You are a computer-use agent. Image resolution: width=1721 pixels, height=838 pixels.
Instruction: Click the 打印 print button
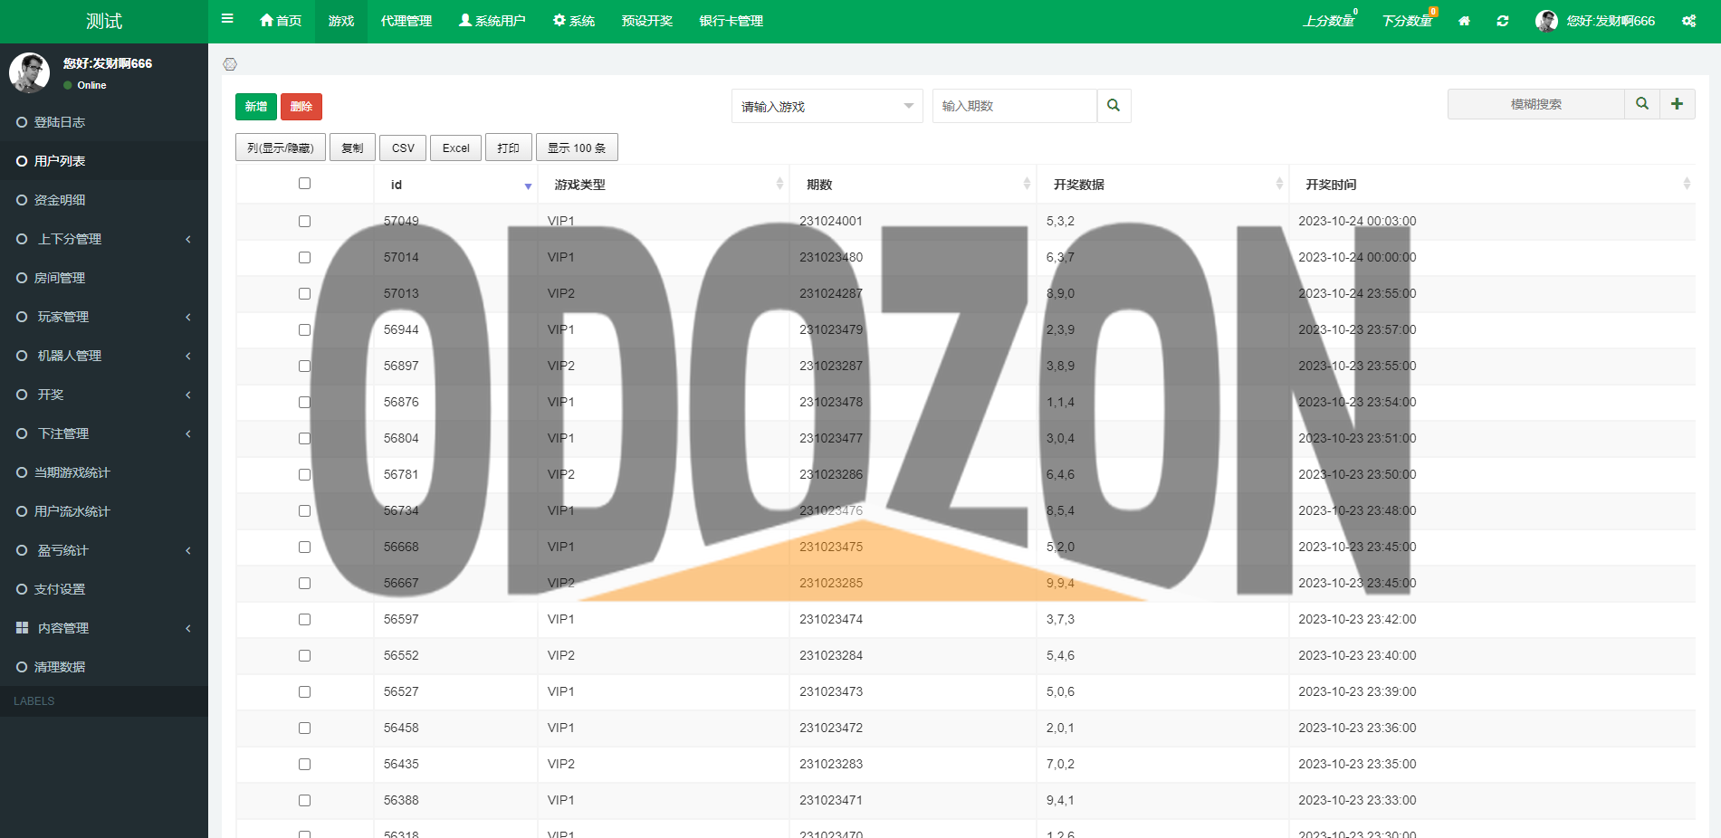[509, 148]
